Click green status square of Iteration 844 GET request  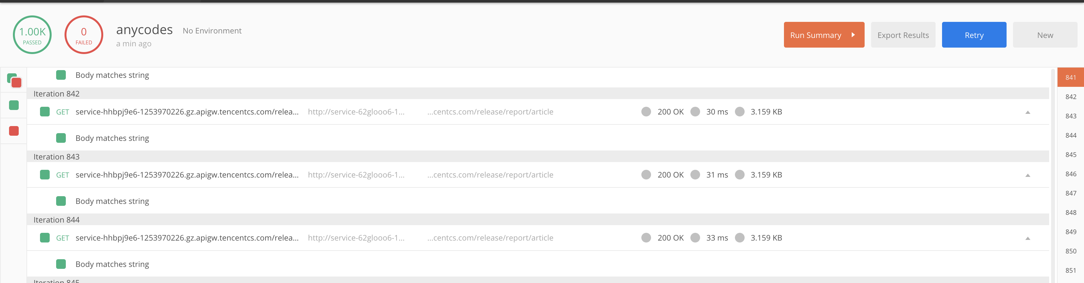45,238
